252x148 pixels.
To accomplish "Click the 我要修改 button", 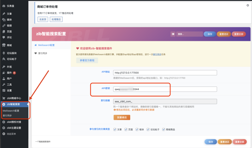I will 122,117.
